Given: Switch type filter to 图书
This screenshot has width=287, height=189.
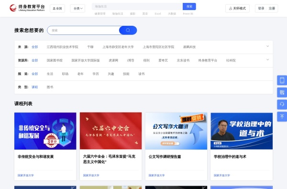Looking at the screenshot, I should (x=50, y=87).
